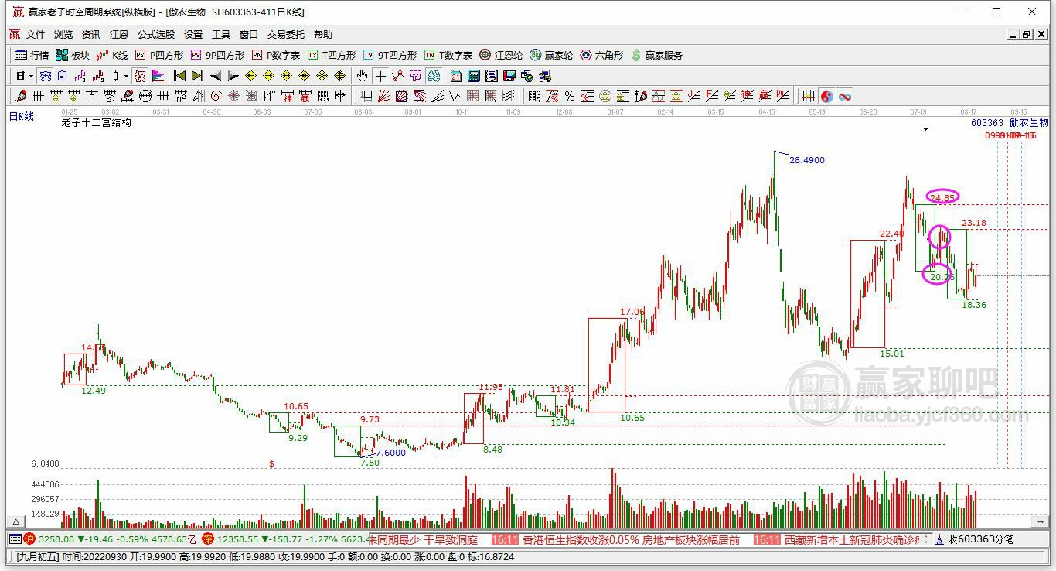Open the 江恩轮 Gann wheel
The image size is (1056, 571).
(x=500, y=55)
